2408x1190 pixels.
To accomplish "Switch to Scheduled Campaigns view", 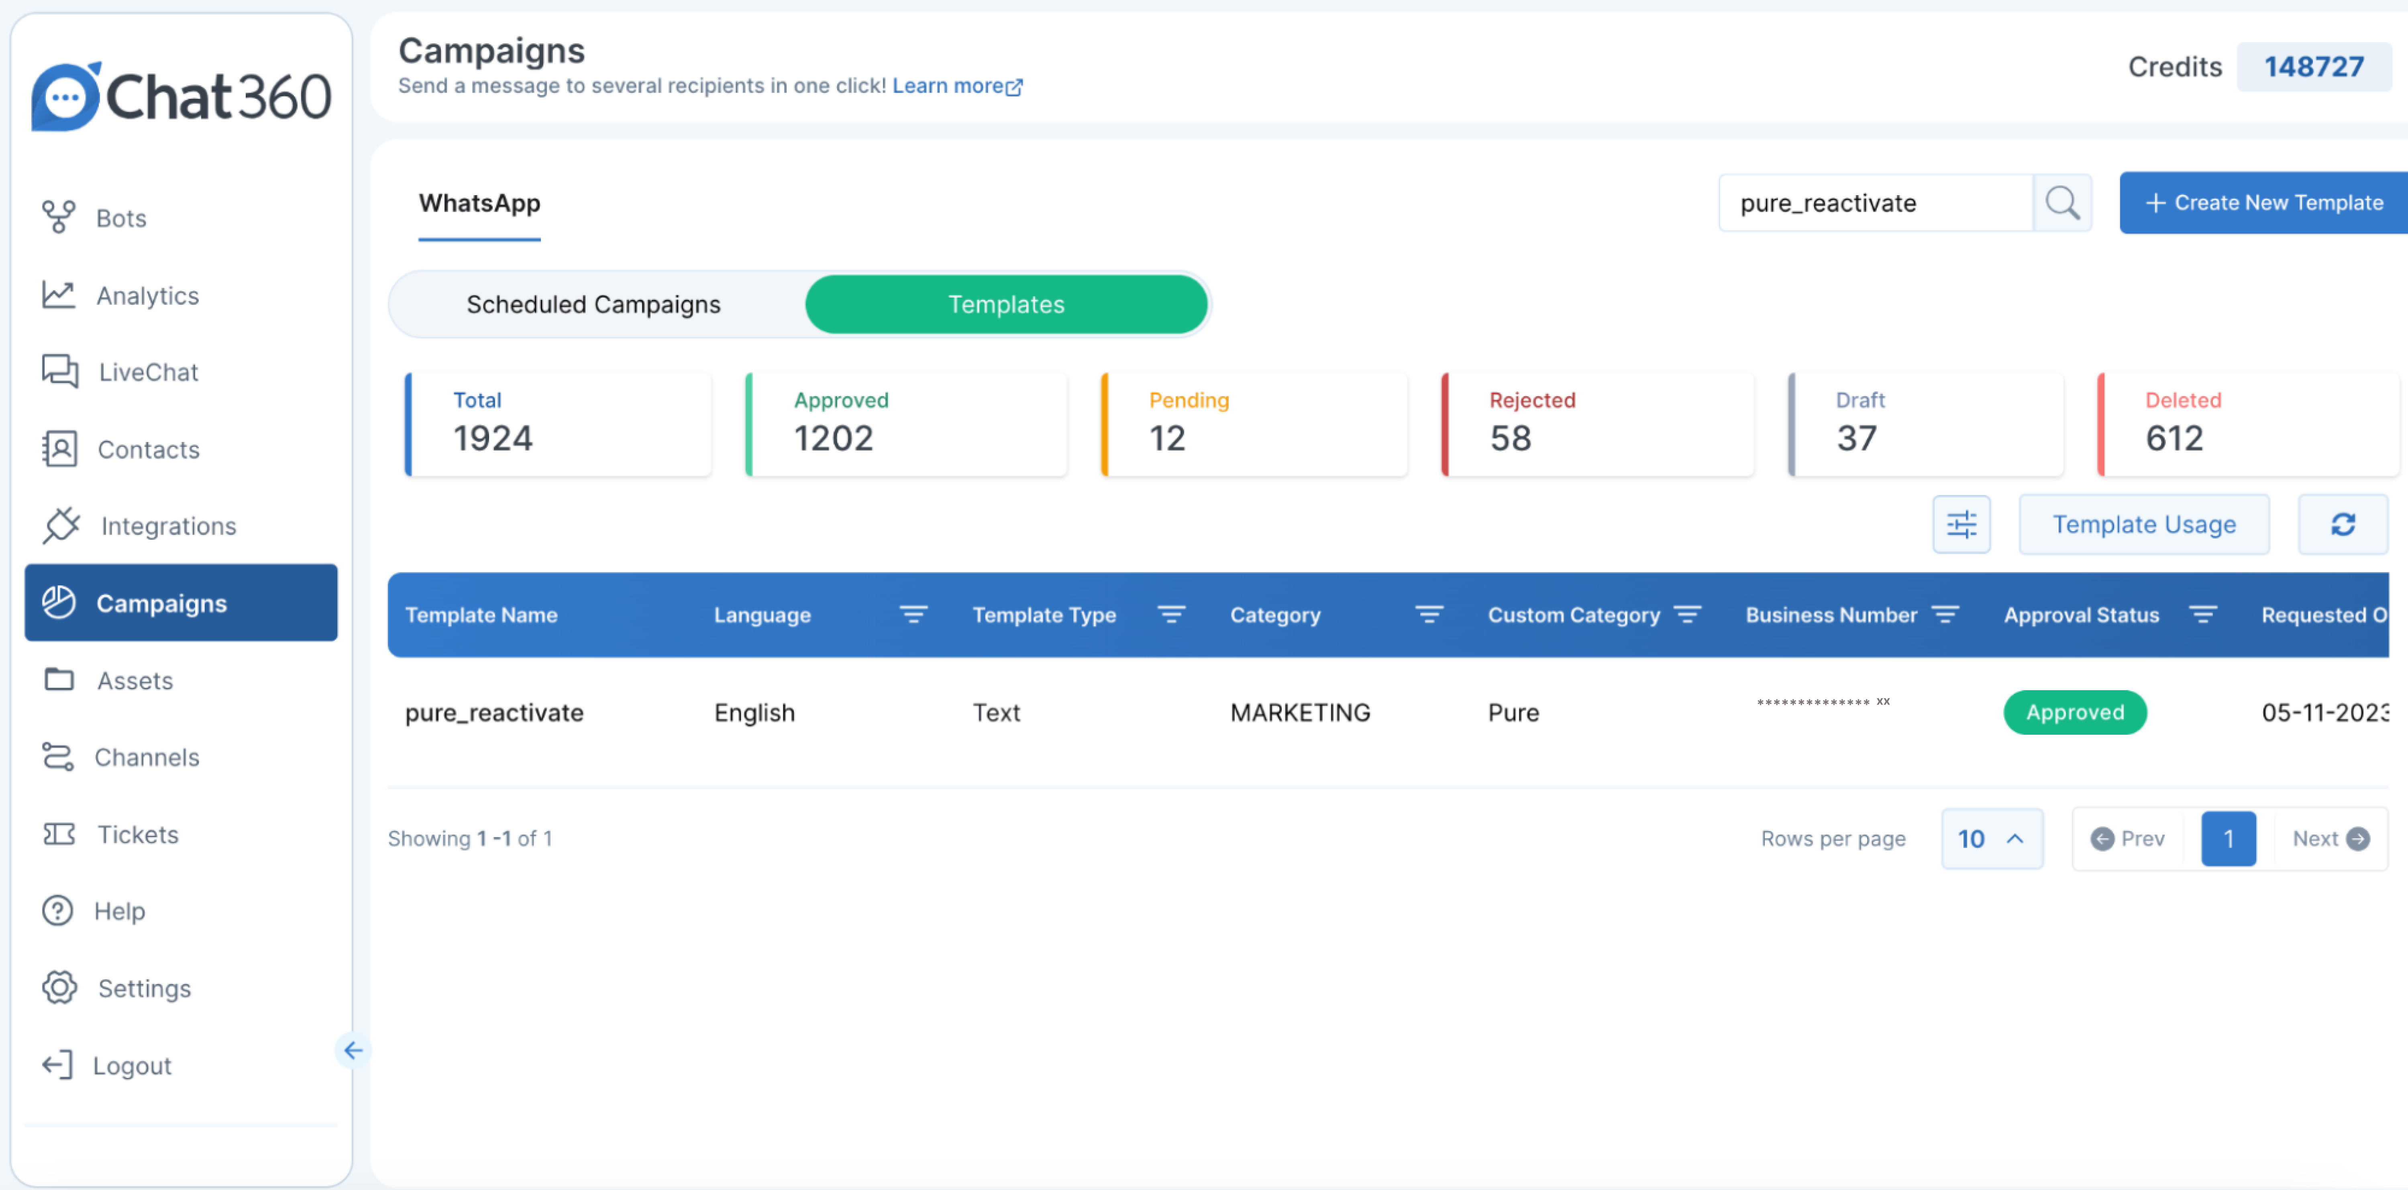I will pos(593,304).
